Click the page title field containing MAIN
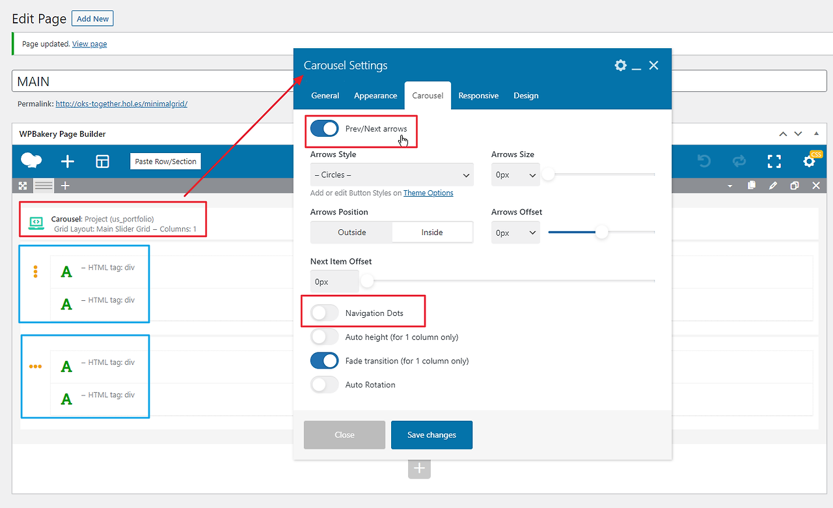The height and width of the screenshot is (508, 833). point(419,81)
